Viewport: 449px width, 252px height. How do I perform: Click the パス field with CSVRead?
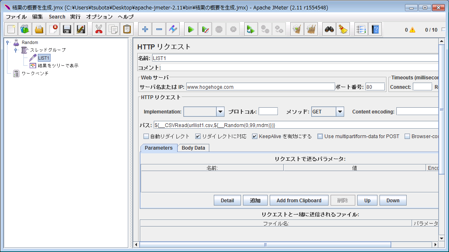[296, 125]
